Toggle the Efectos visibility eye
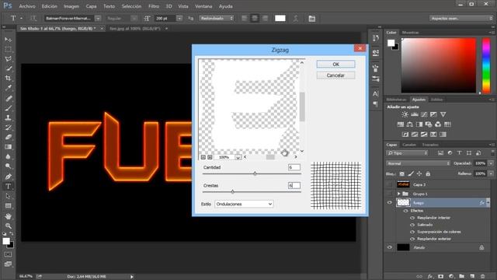This screenshot has width=497, height=280. 405,211
